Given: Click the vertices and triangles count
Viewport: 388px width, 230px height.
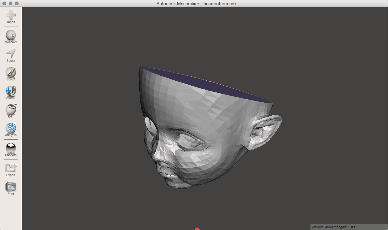Looking at the screenshot, I should 334,227.
